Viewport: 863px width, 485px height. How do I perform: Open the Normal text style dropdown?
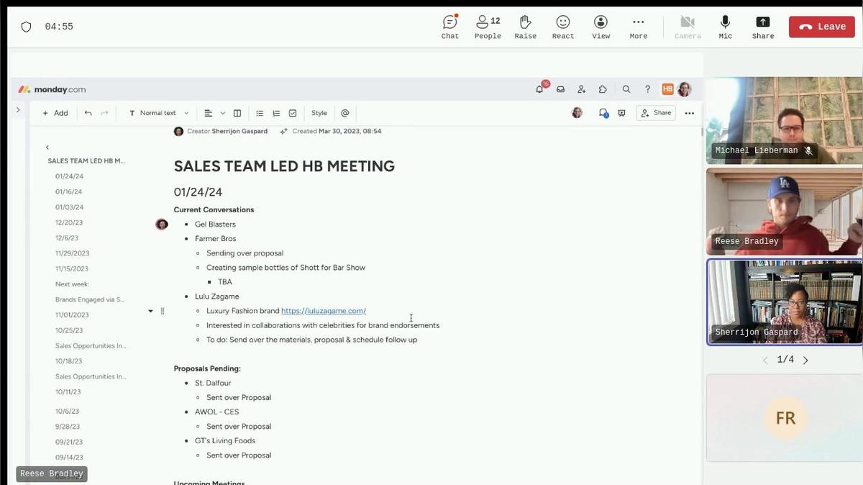(x=158, y=113)
